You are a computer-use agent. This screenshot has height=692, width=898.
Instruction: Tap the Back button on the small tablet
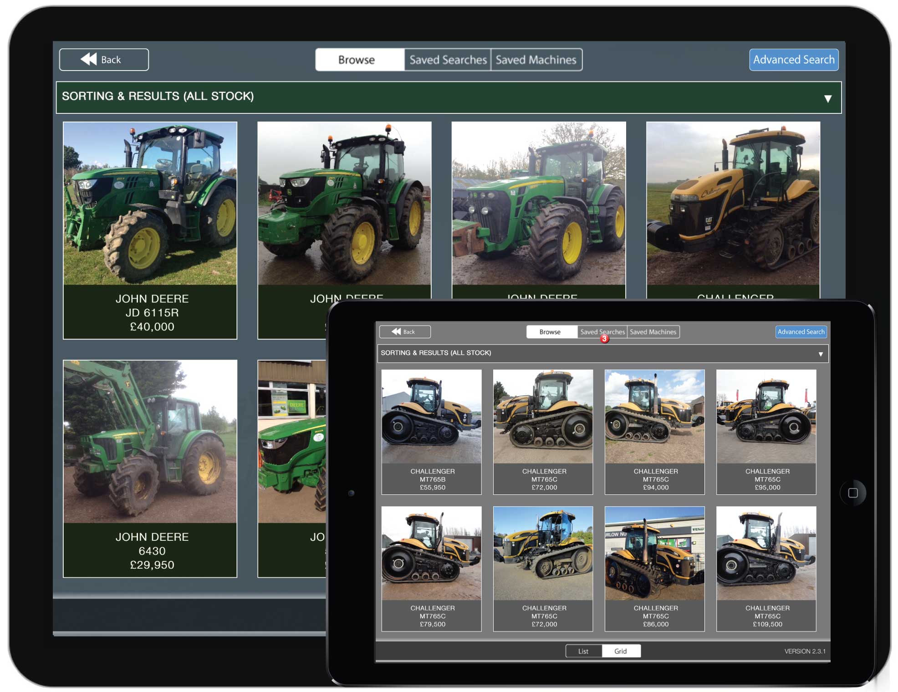405,332
